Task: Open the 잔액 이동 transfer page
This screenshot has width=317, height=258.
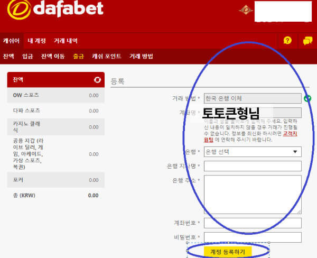Action: [x=53, y=56]
